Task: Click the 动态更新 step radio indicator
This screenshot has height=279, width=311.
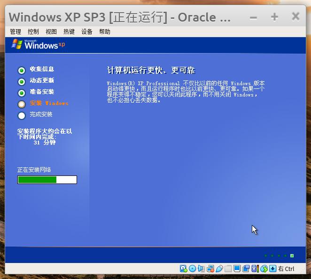Action: (22, 81)
